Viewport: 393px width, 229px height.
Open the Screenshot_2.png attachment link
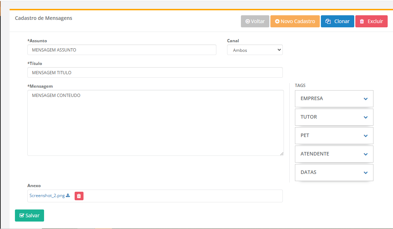(47, 196)
